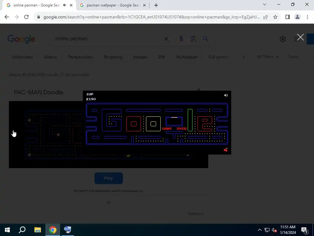This screenshot has width=314, height=236.
Task: Click the Feedback link
Action: coord(196,214)
